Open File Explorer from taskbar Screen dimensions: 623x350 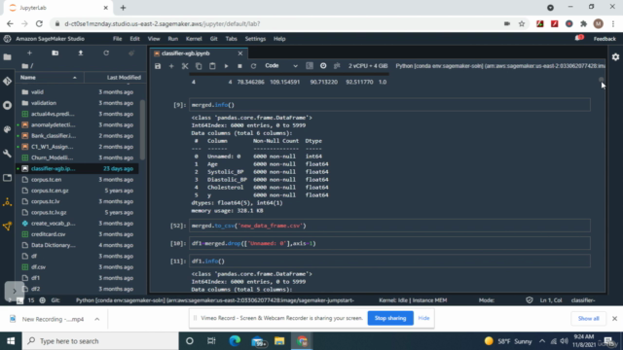click(x=279, y=341)
